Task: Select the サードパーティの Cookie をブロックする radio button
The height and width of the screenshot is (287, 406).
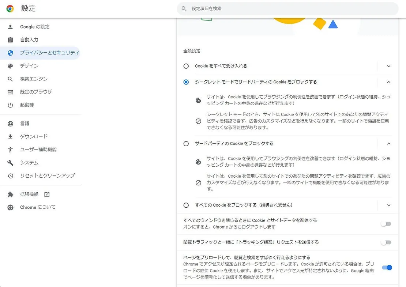Action: click(x=186, y=144)
